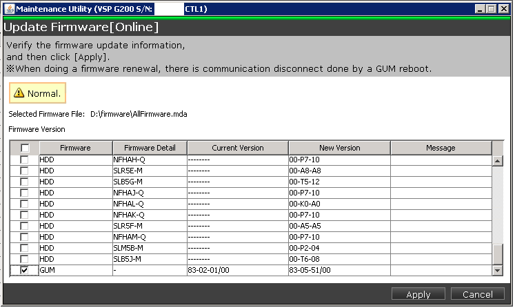
Task: Select the NFHAH-Q firmware detail cell
Action: point(150,160)
